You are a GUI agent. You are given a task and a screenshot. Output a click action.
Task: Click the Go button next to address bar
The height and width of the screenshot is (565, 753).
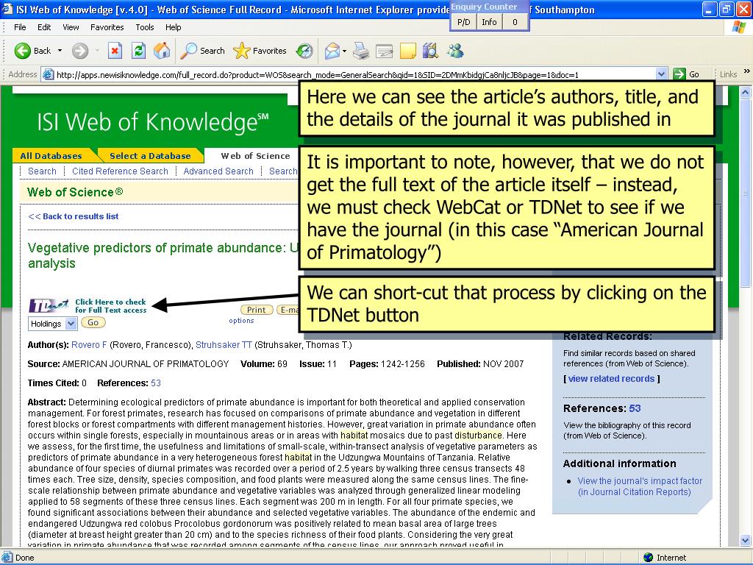687,74
